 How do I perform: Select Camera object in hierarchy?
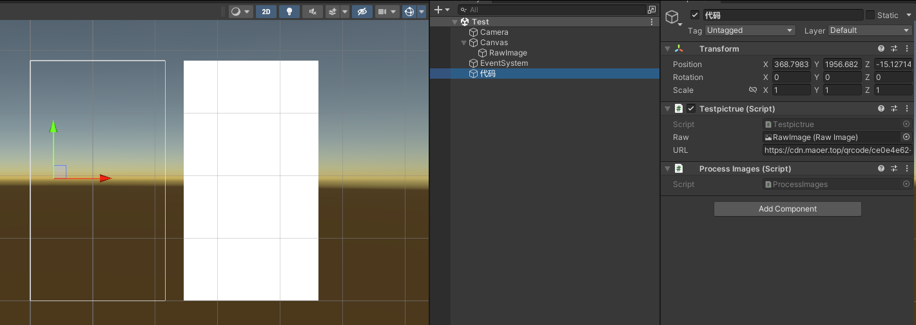pos(494,32)
